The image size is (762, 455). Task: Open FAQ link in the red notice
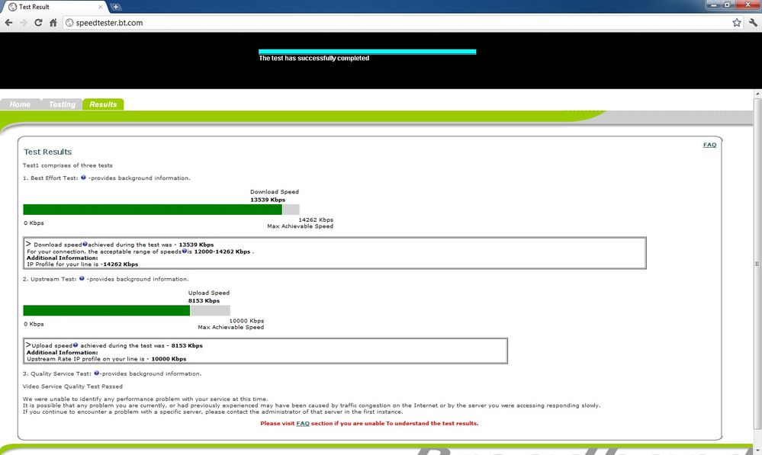[303, 424]
